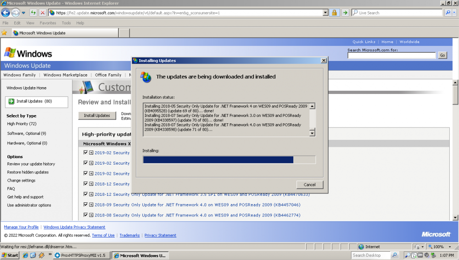Uncheck the KB4457046 update checkbox
Image resolution: width=459 pixels, height=260 pixels.
(85, 205)
